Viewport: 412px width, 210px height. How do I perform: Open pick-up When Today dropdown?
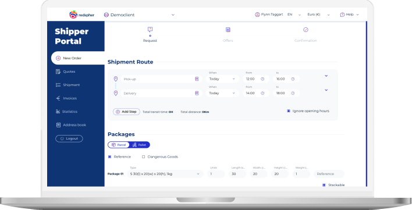pos(222,79)
